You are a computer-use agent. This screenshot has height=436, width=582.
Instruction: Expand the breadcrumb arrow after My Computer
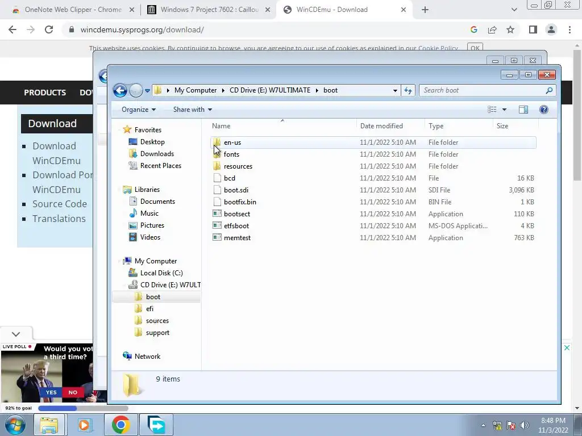tap(223, 90)
